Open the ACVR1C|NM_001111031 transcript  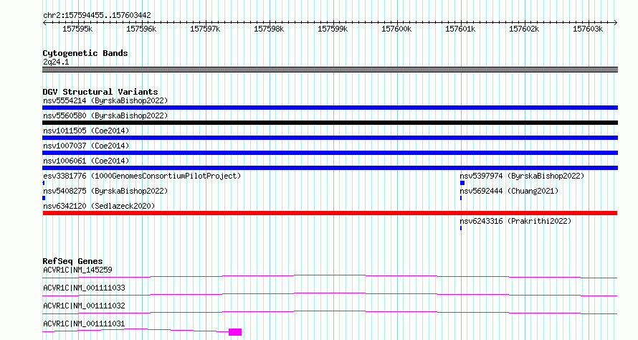click(x=84, y=324)
